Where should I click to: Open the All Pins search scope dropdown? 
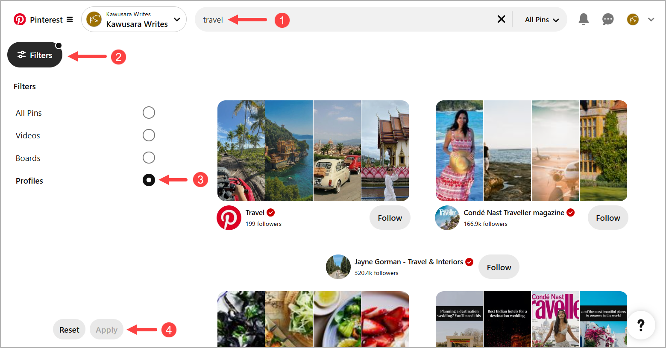pyautogui.click(x=540, y=19)
